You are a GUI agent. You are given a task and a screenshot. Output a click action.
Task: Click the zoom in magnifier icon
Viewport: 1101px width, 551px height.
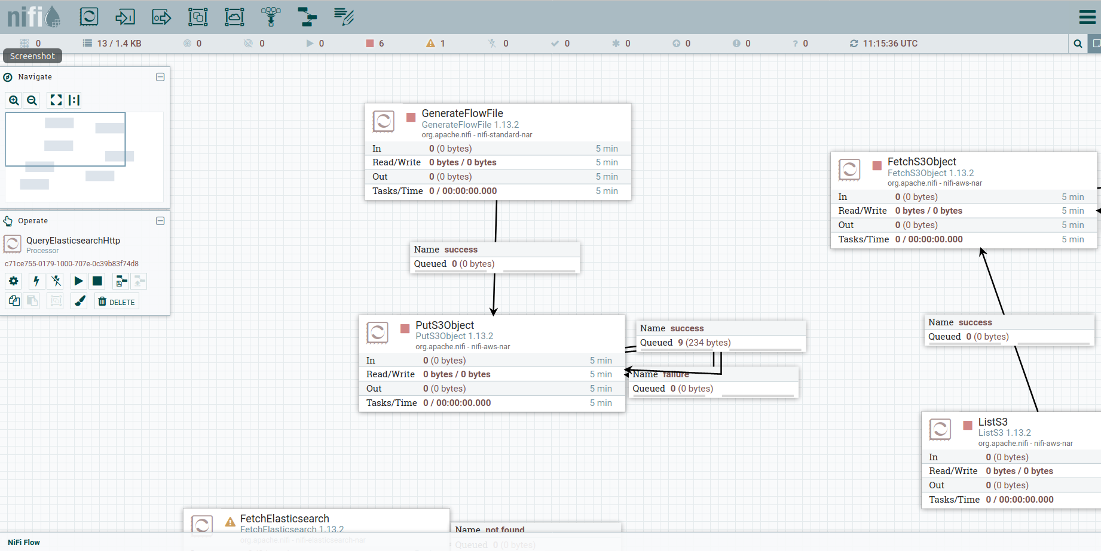pos(14,100)
